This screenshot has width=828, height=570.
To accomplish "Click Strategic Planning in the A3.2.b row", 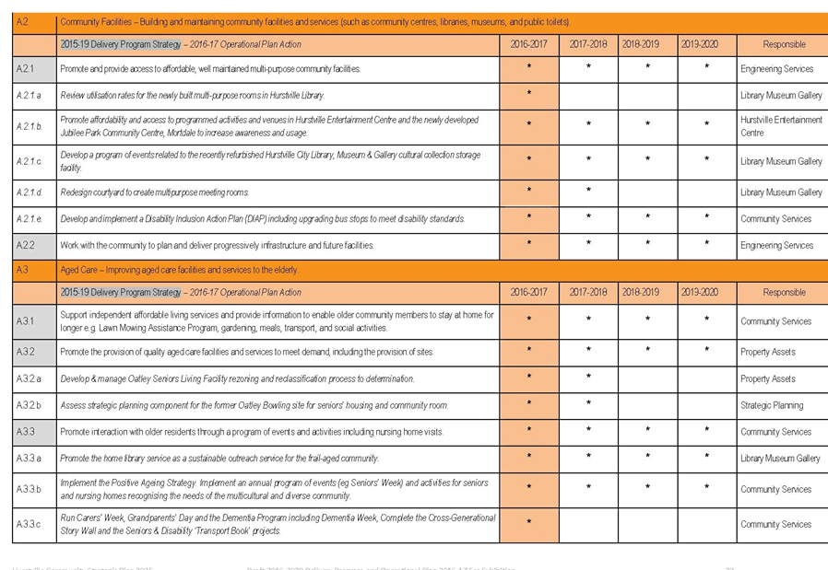I will pos(772,405).
